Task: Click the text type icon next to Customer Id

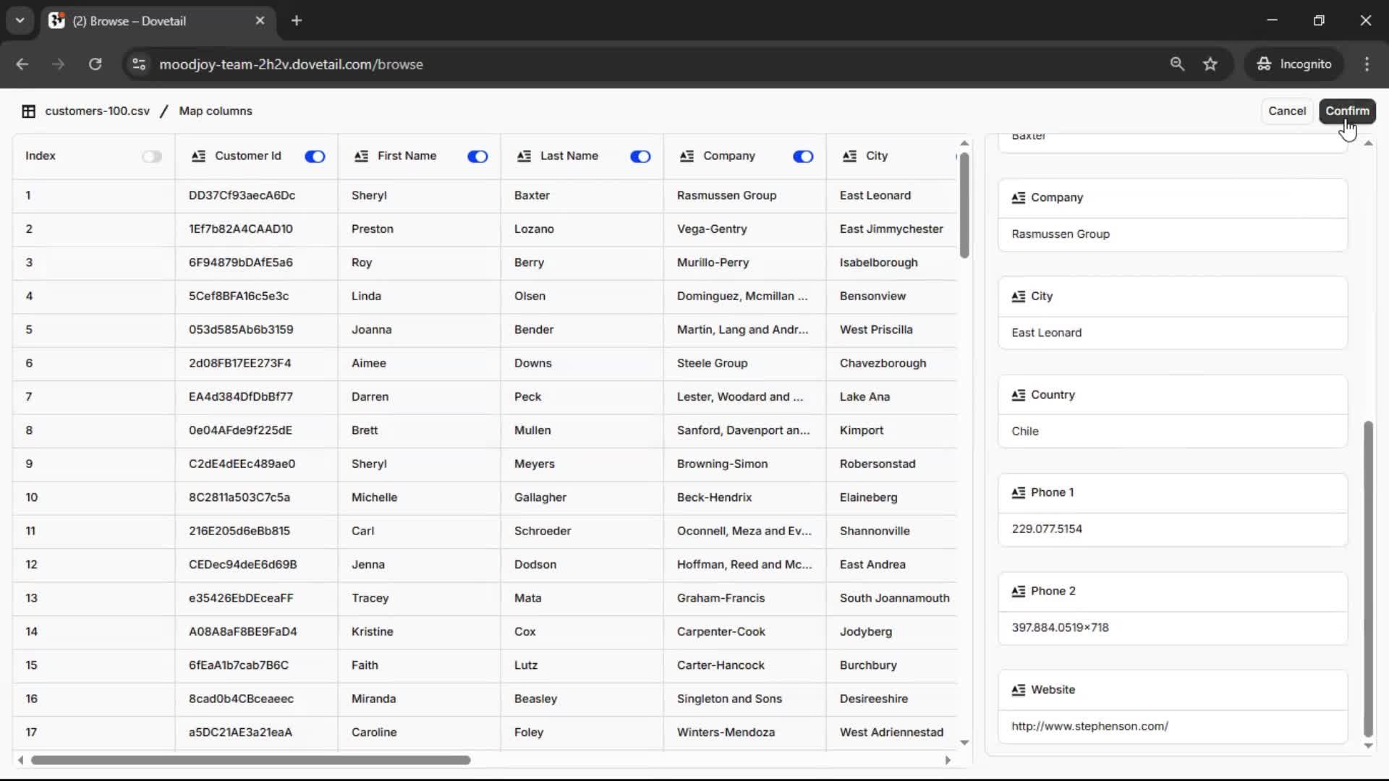Action: (198, 156)
